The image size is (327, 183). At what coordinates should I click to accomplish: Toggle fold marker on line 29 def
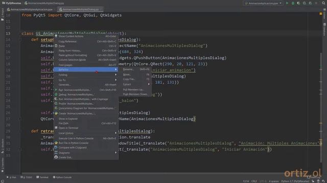[x=20, y=131]
